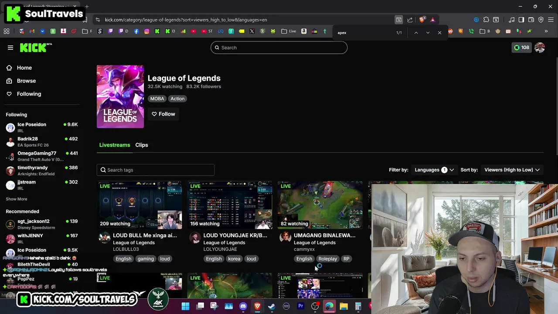Expand the bookmarks overflow chevron

(x=546, y=31)
